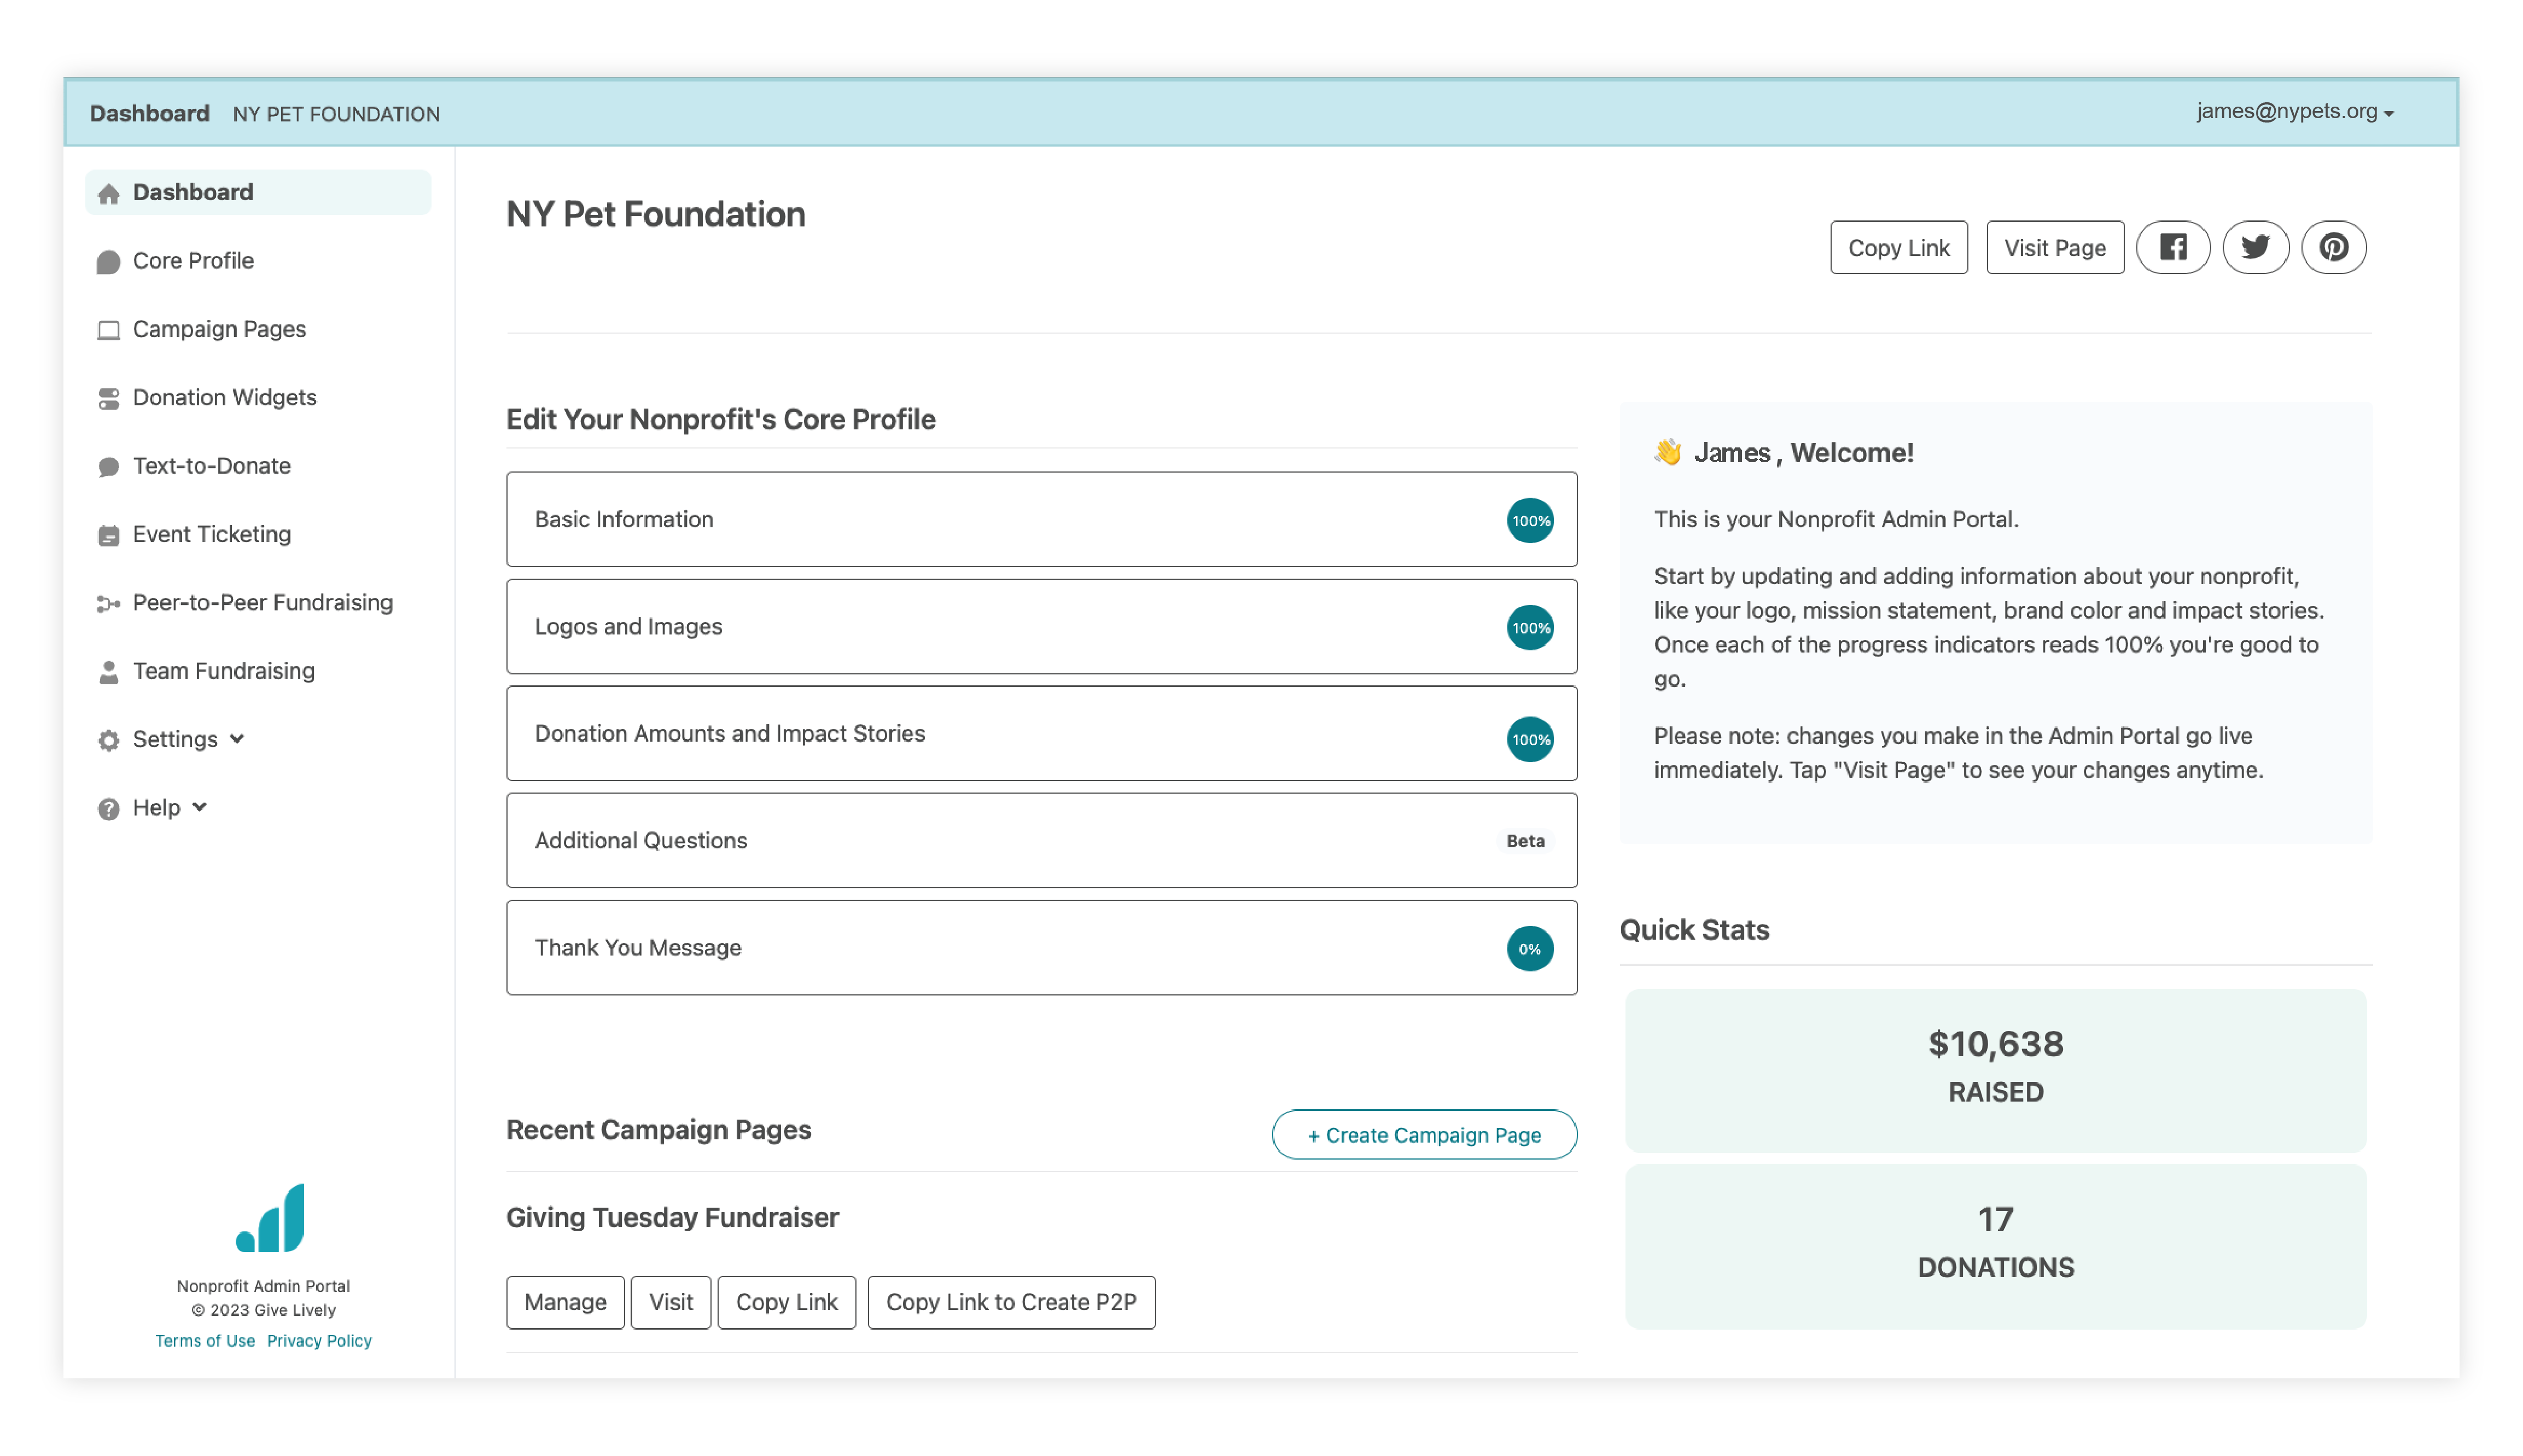2523x1456 pixels.
Task: Open the Thank You Message section
Action: pos(1041,947)
